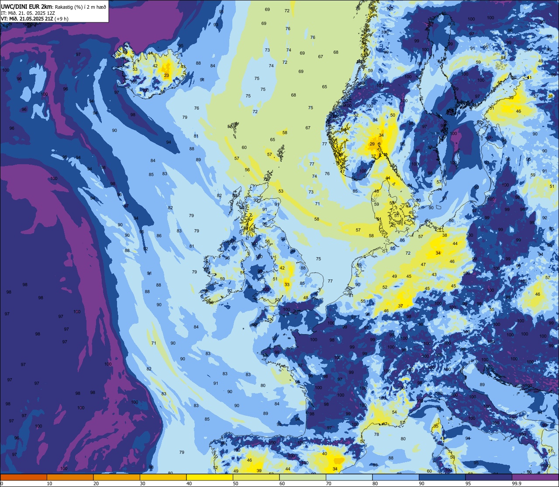Click the legend tick label "20"
Image resolution: width=559 pixels, height=487 pixels.
96,484
